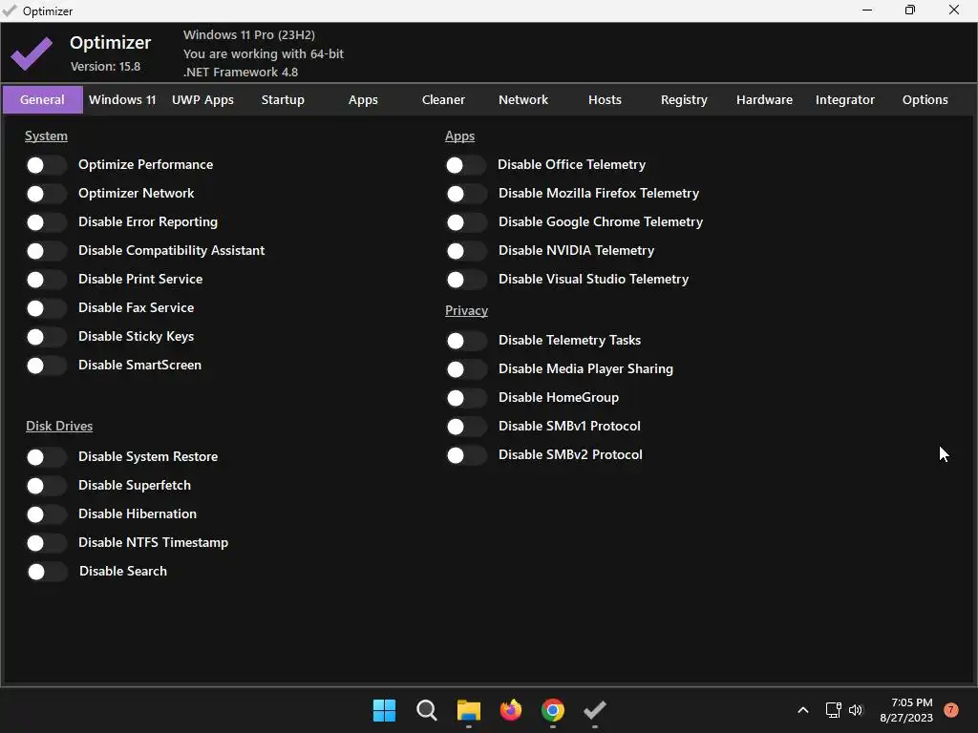Open the UWP Apps tab

(x=202, y=99)
